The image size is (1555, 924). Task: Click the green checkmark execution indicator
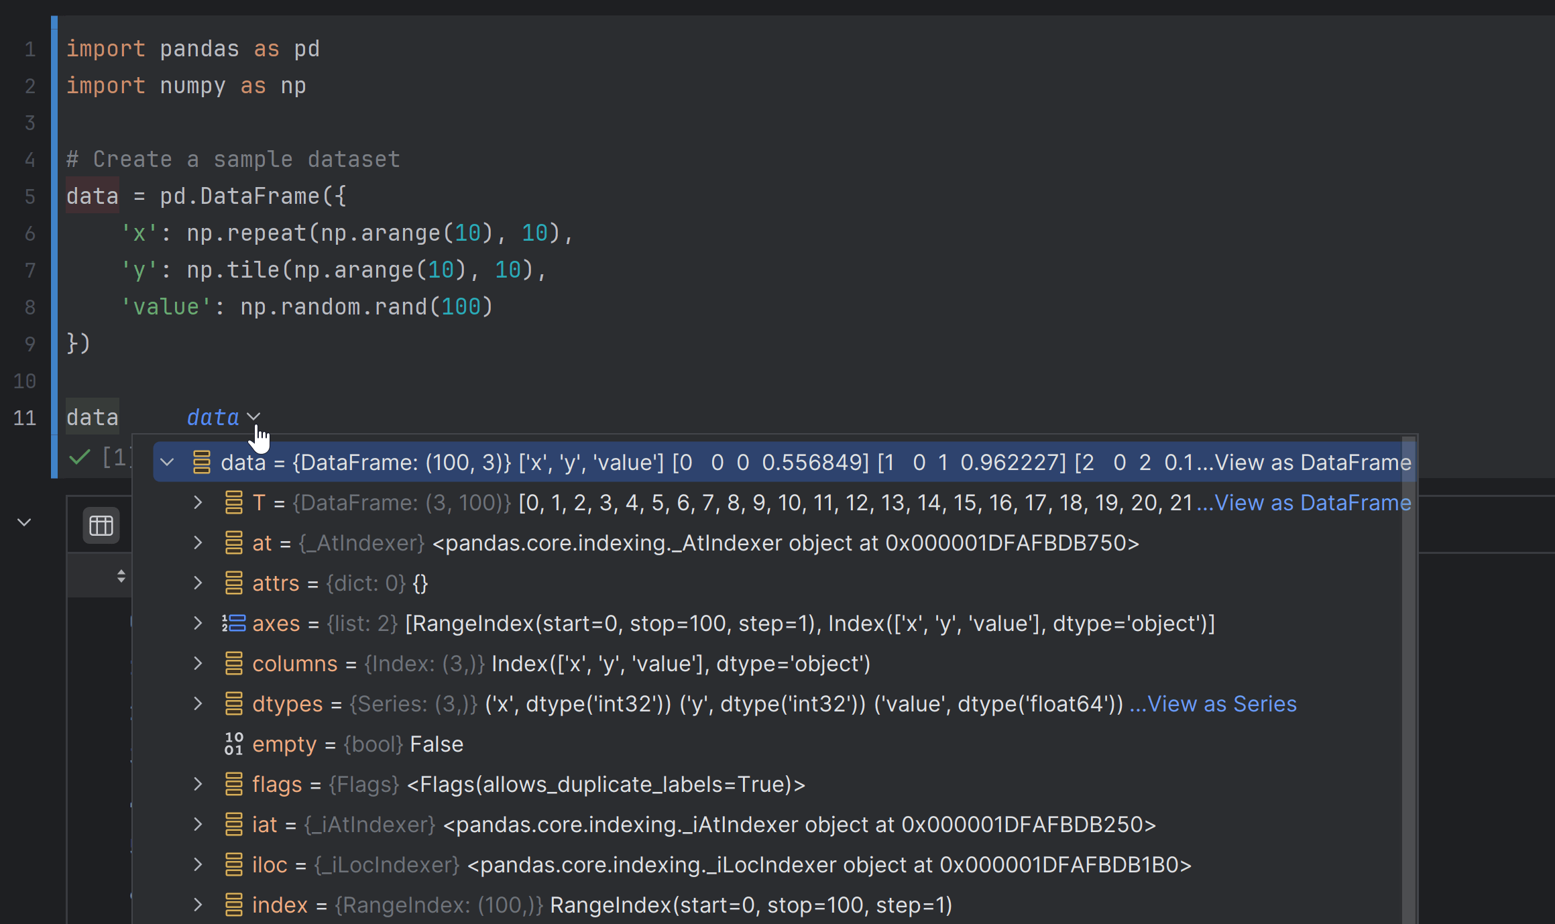pos(78,458)
